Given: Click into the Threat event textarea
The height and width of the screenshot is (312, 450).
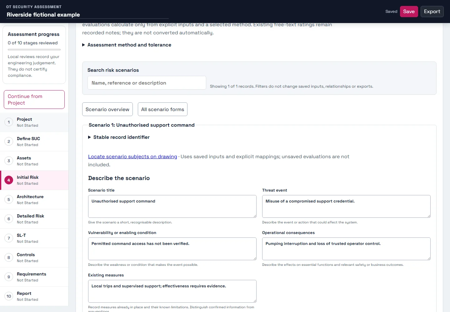Looking at the screenshot, I should point(346,206).
